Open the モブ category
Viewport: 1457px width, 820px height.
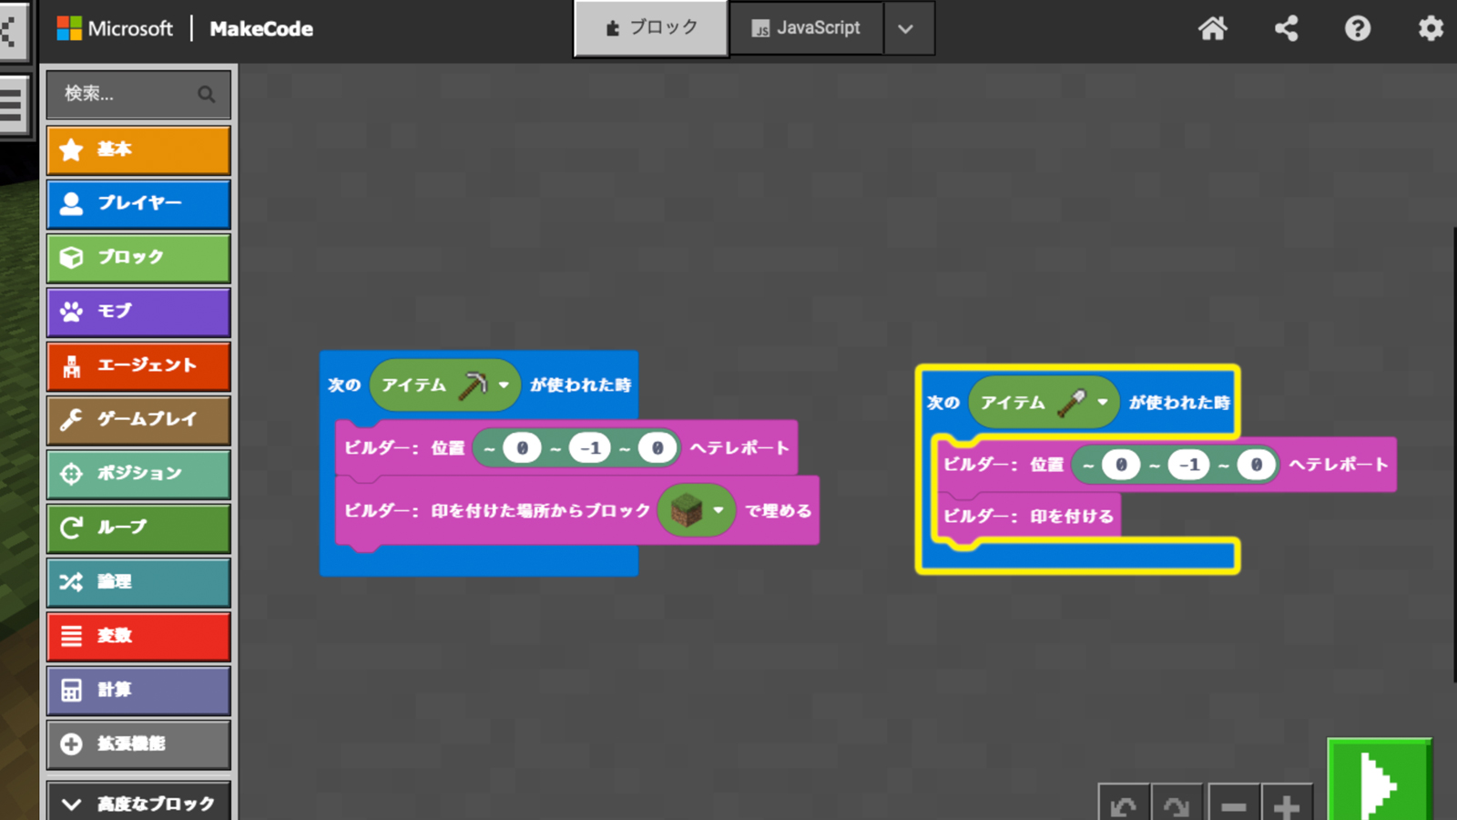click(138, 312)
